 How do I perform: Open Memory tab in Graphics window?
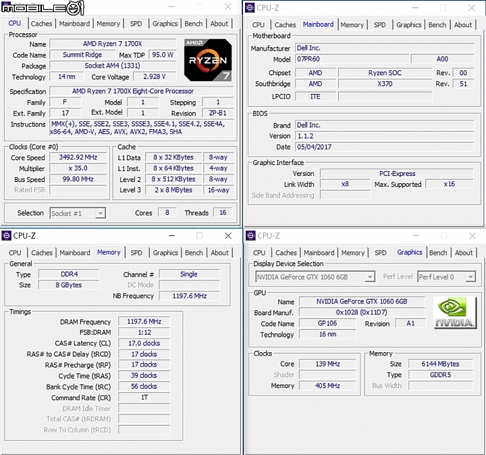click(353, 253)
